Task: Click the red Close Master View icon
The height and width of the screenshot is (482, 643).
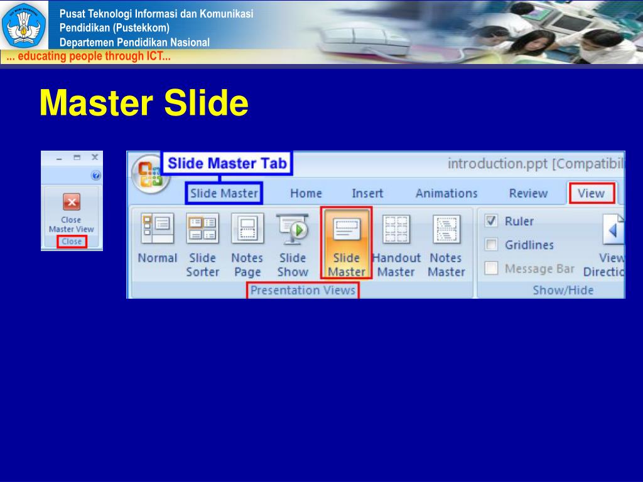Action: coord(72,201)
